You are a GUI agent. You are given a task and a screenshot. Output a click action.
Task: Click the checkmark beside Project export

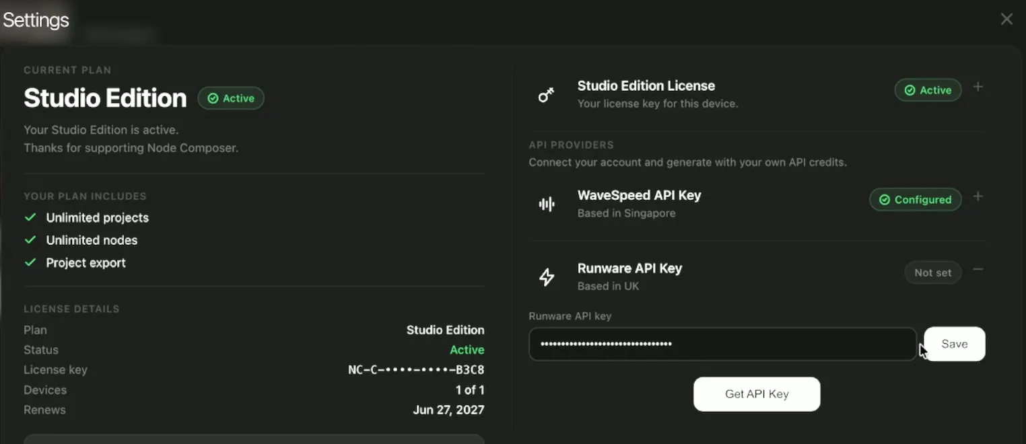coord(30,262)
